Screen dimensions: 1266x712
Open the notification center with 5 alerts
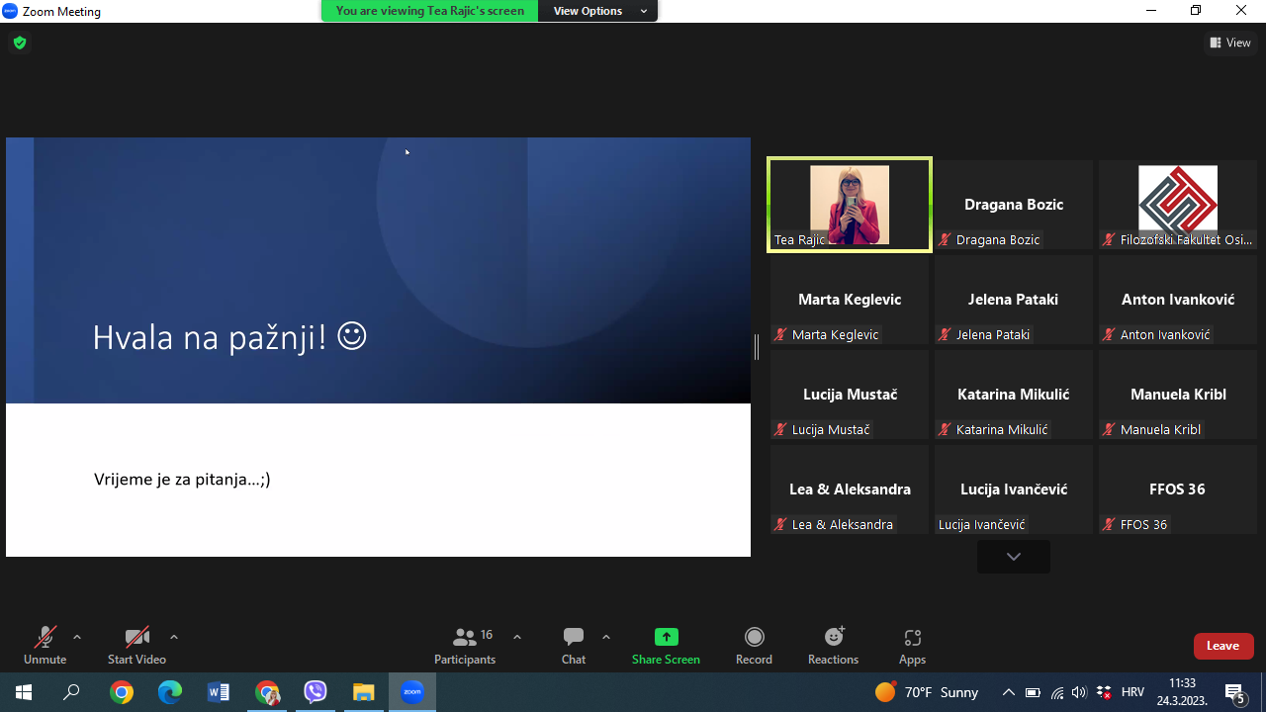[1235, 692]
